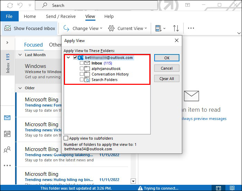Screen dimensions: 242x191
Task: Check the Search Folders checkbox
Action: click(82, 80)
